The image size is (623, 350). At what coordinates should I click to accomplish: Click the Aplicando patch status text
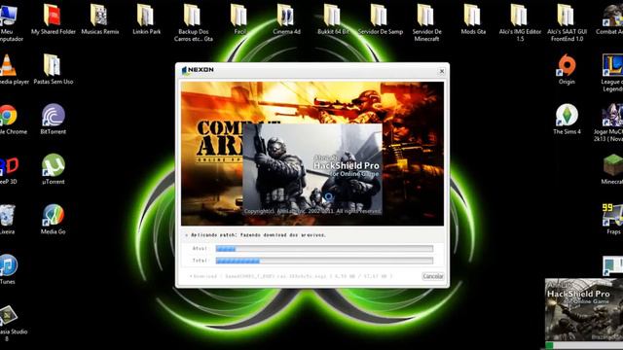(x=258, y=235)
